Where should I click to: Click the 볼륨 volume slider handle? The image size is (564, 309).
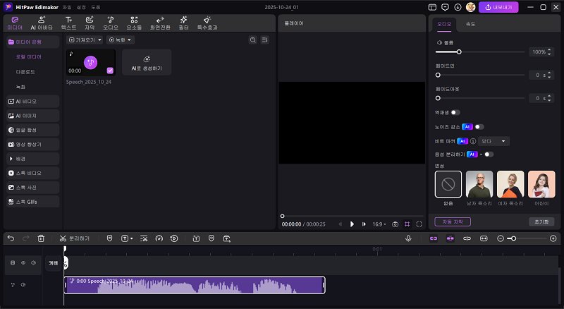point(459,51)
